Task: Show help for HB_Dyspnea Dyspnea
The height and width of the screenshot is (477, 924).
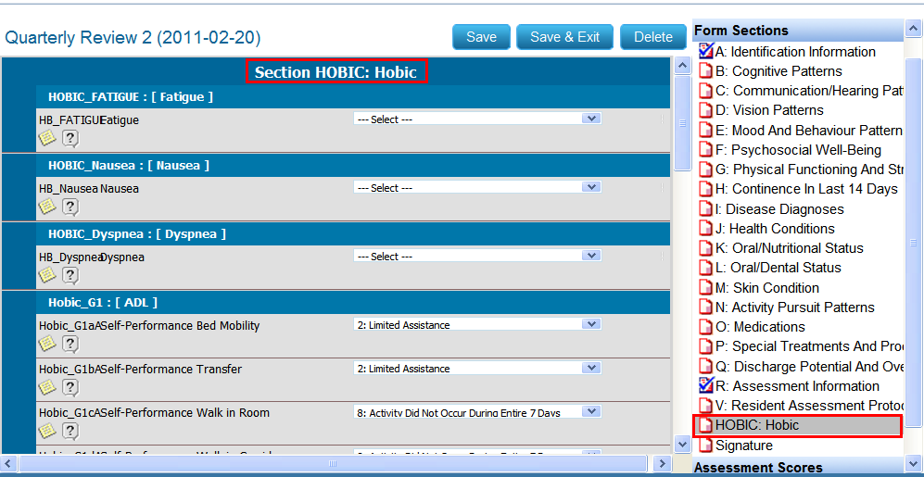Action: (70, 275)
